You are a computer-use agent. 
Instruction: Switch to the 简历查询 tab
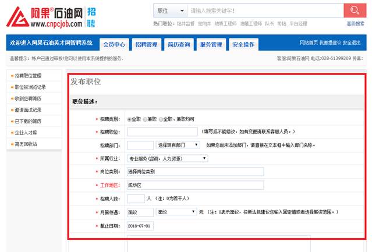[178, 44]
